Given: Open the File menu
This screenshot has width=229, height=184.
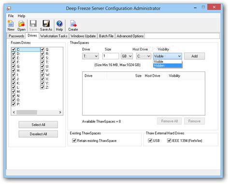Looking at the screenshot, I should click(11, 16).
